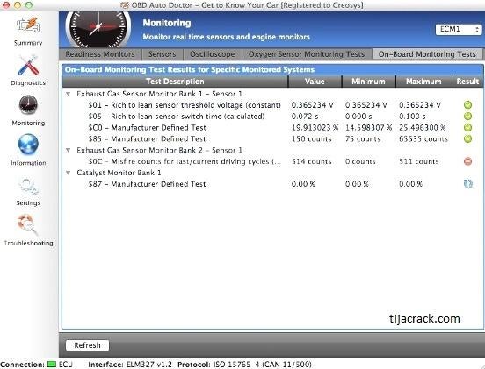The height and width of the screenshot is (369, 485).
Task: Click the green zoom window button
Action: [29, 5]
